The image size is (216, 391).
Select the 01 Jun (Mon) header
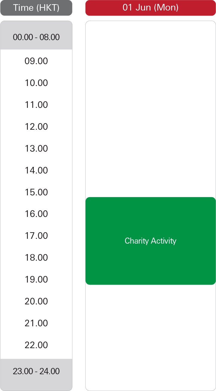point(150,7)
